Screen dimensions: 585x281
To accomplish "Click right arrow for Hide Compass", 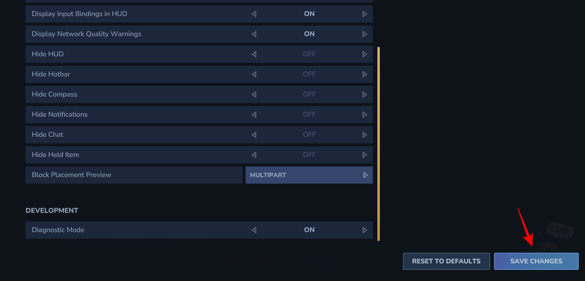I will 365,94.
